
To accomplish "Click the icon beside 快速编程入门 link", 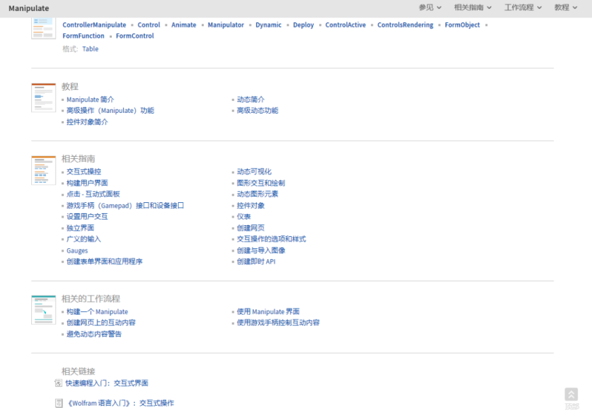I will tap(58, 383).
